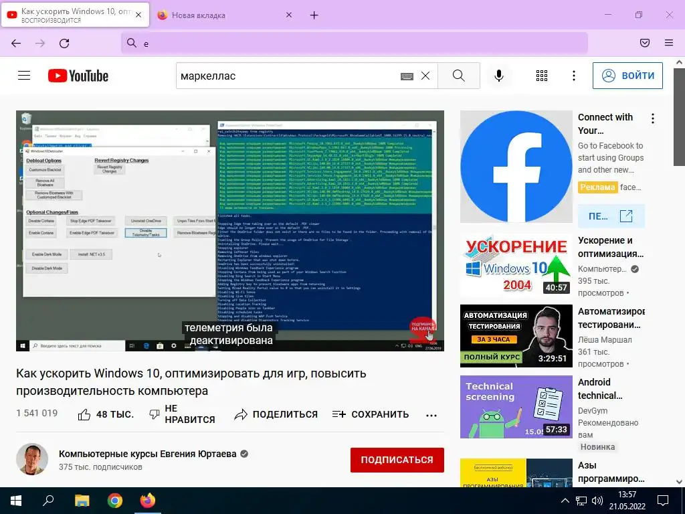The width and height of the screenshot is (685, 514).
Task: Dislike the video НЕ НРАВИТСЯ
Action: (182, 414)
